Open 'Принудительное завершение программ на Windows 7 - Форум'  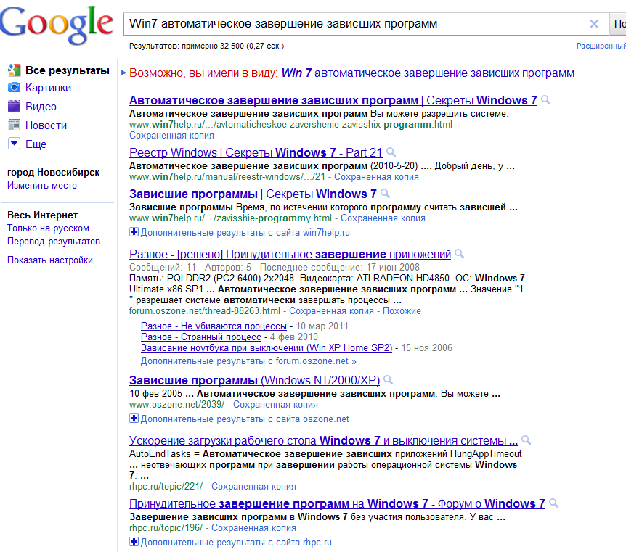[338, 503]
